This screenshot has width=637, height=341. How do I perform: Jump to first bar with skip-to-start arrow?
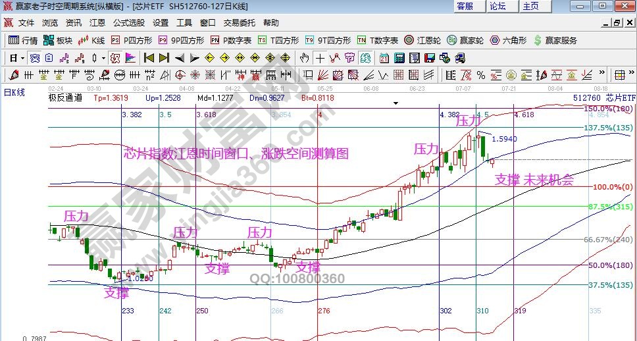click(x=149, y=58)
